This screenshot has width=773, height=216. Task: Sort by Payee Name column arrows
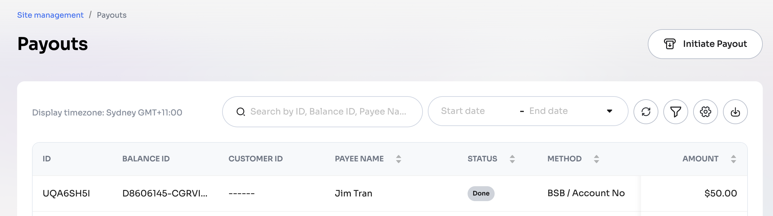(x=399, y=159)
